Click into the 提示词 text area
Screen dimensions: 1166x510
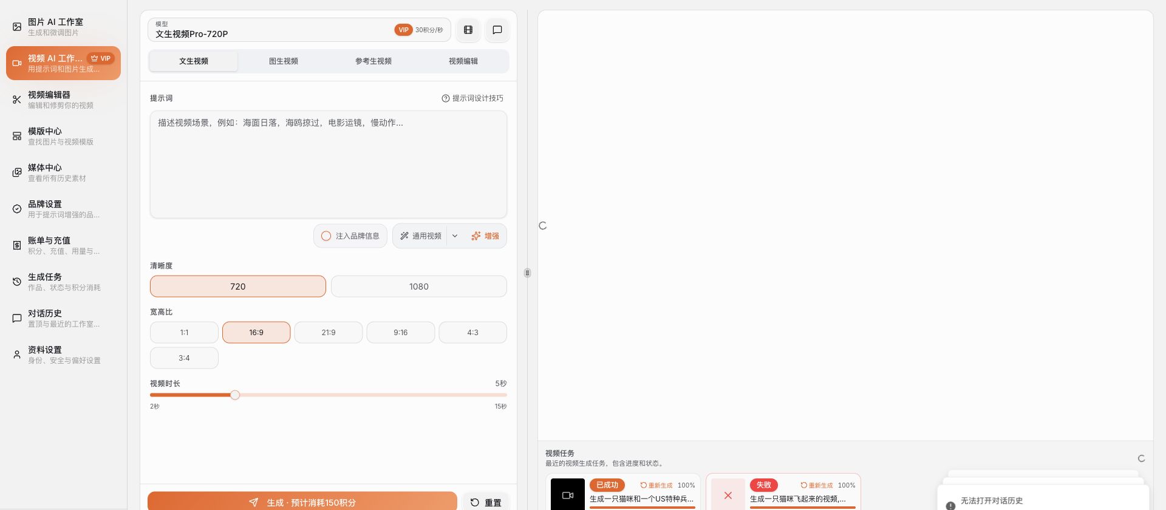coord(329,164)
